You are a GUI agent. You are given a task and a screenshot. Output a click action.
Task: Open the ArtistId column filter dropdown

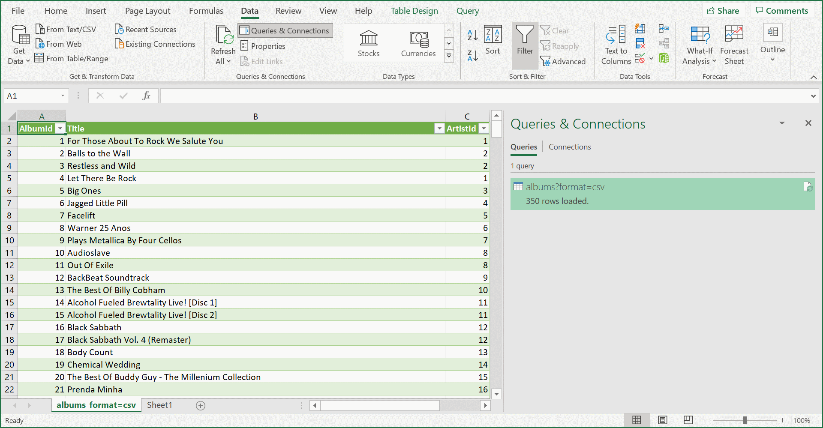tap(484, 129)
